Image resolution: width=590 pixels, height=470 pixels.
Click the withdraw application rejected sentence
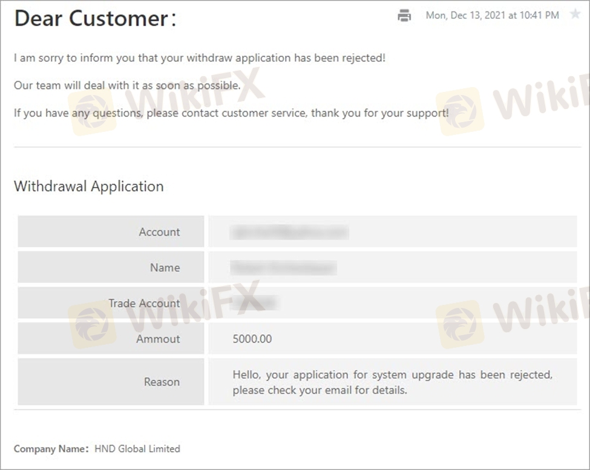click(x=200, y=59)
